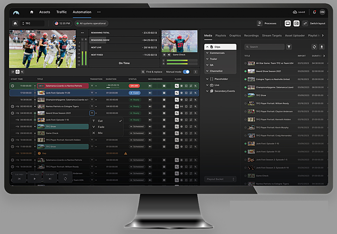Click the Take Next play control

(x=35, y=177)
